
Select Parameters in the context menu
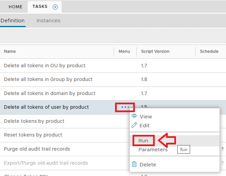pyautogui.click(x=153, y=150)
